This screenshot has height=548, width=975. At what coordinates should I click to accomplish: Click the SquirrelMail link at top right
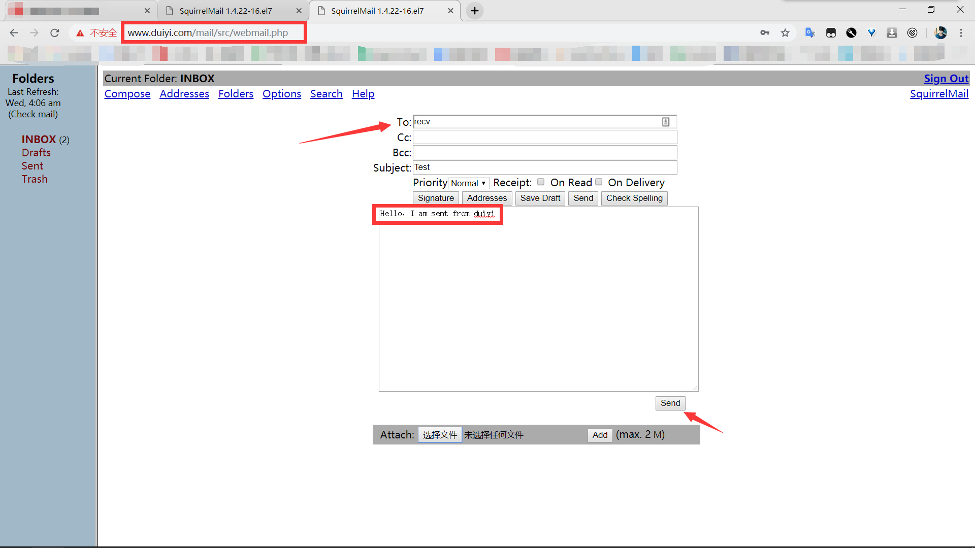939,94
